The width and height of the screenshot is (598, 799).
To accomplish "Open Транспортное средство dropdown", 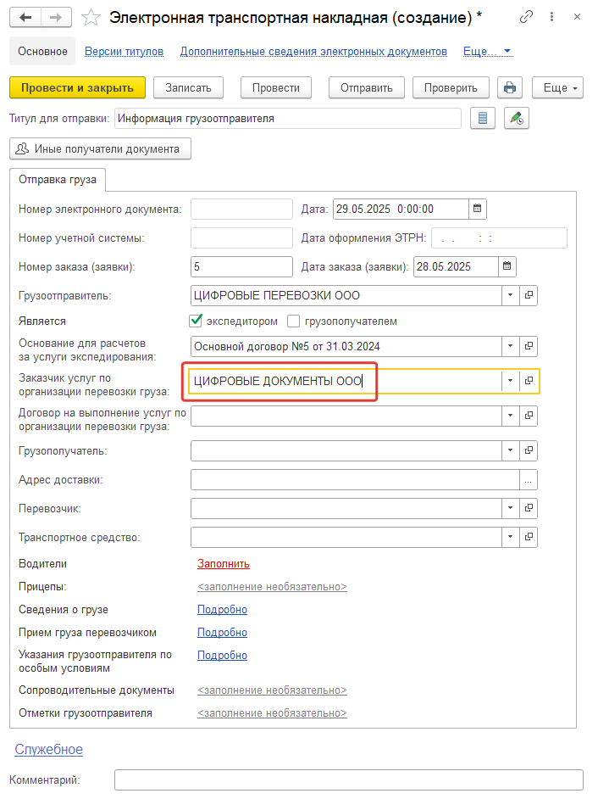I will point(510,537).
